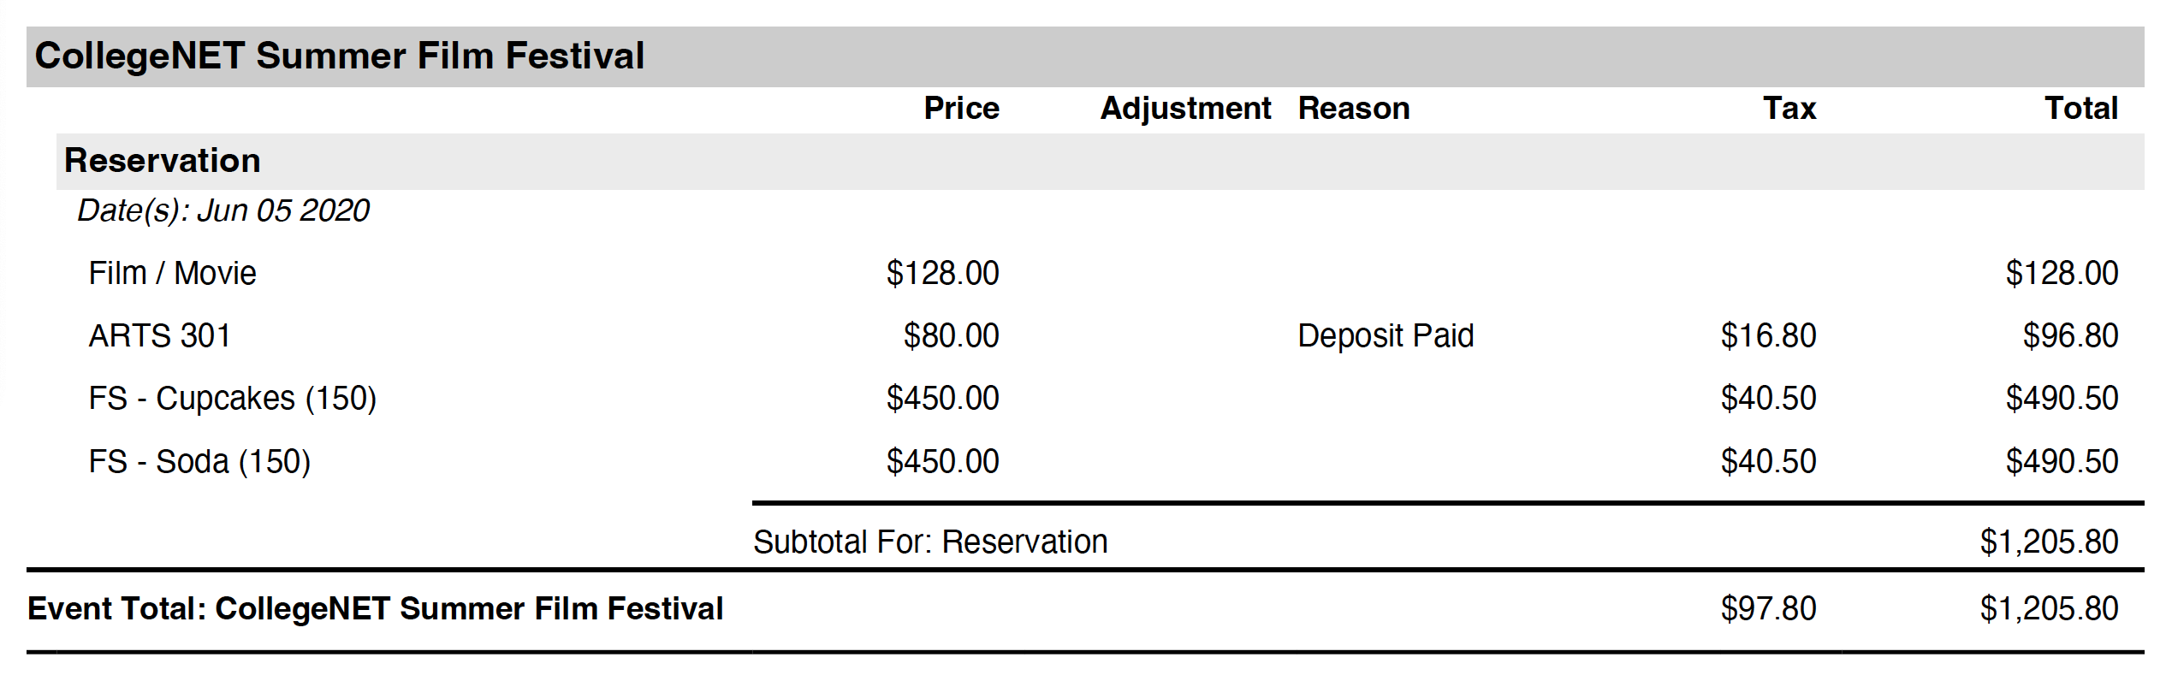Click the FS - Cupcakes (150) item
Viewport: 2172px width, 681px height.
(233, 399)
